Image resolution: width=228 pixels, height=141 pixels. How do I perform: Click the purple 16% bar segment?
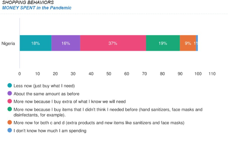click(66, 43)
